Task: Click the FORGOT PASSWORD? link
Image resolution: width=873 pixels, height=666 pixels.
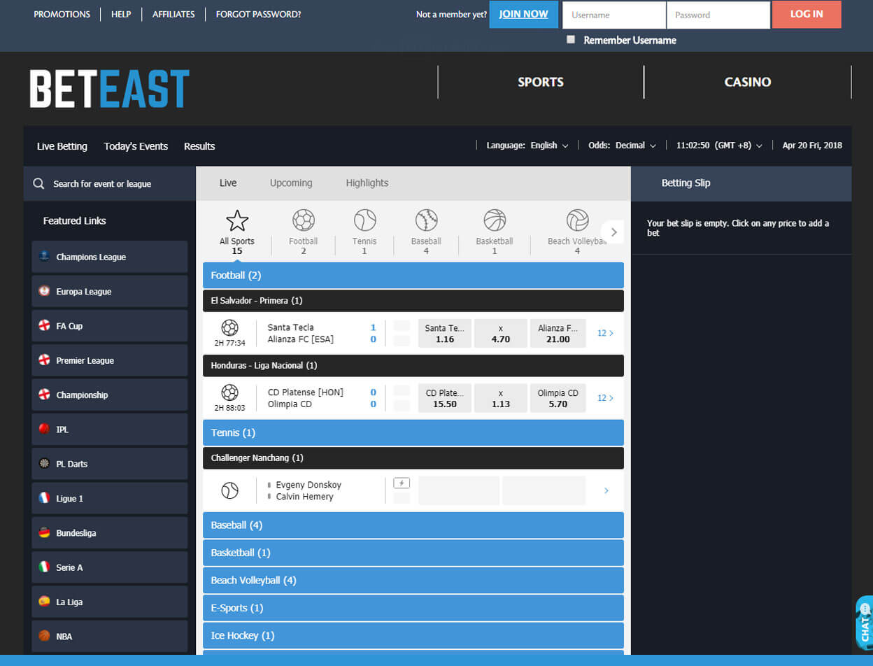Action: (x=259, y=14)
